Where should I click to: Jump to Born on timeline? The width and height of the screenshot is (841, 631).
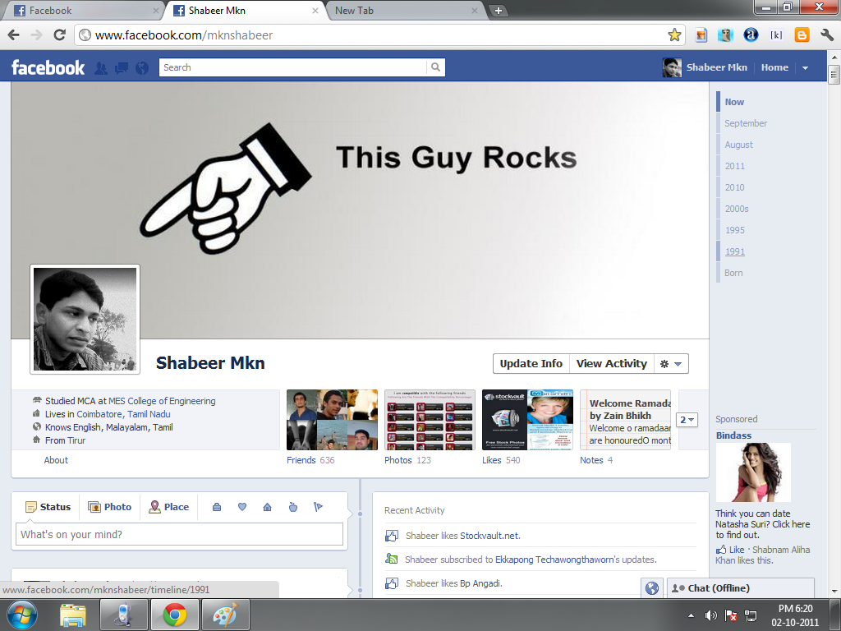733,273
